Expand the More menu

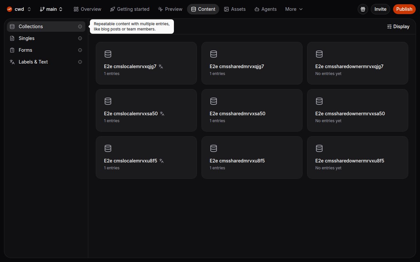(294, 9)
